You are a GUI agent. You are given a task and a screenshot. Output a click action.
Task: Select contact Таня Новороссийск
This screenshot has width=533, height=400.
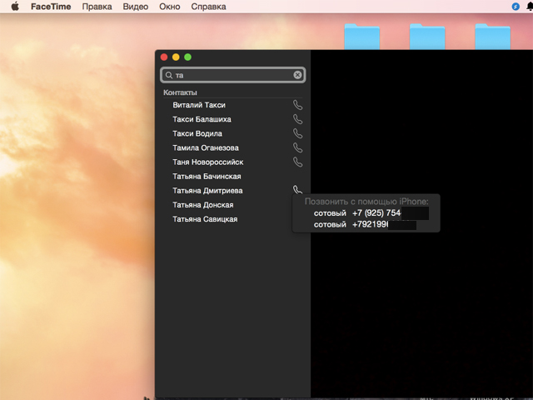(207, 162)
